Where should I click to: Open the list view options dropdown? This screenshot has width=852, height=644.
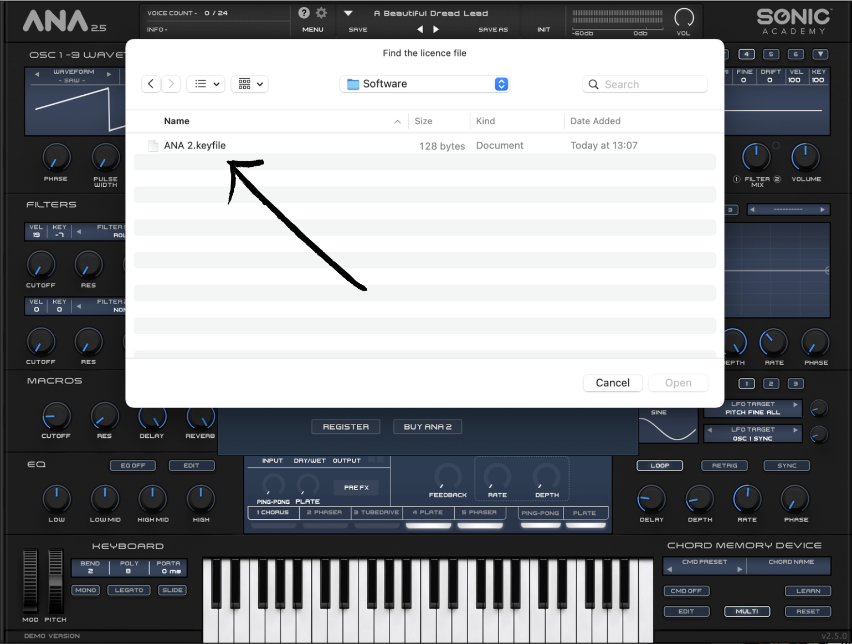[x=206, y=84]
